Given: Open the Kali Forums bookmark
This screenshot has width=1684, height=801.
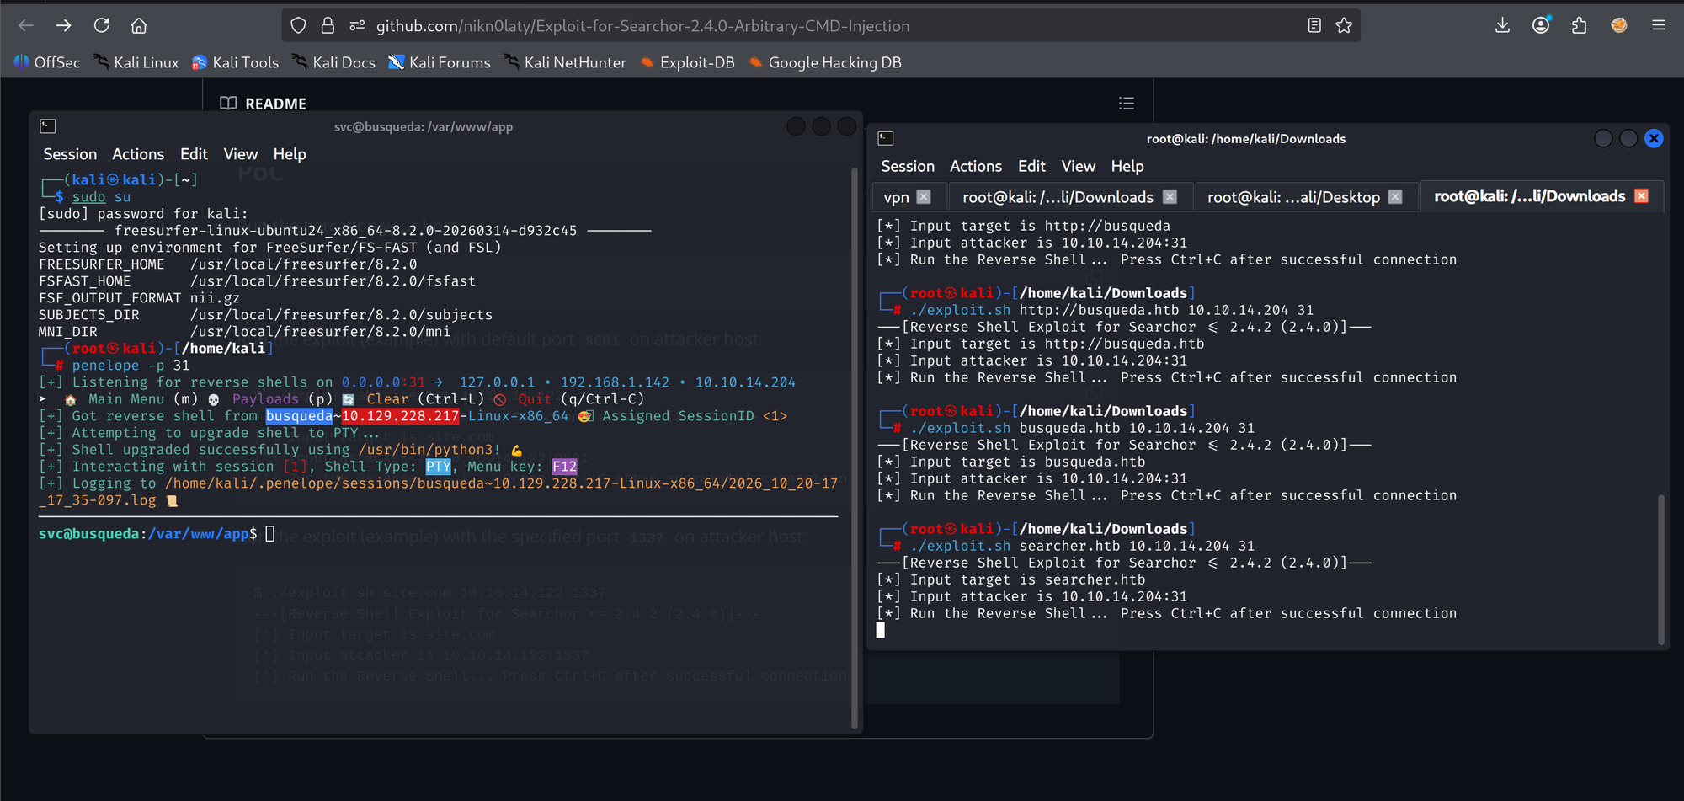Looking at the screenshot, I should (440, 62).
